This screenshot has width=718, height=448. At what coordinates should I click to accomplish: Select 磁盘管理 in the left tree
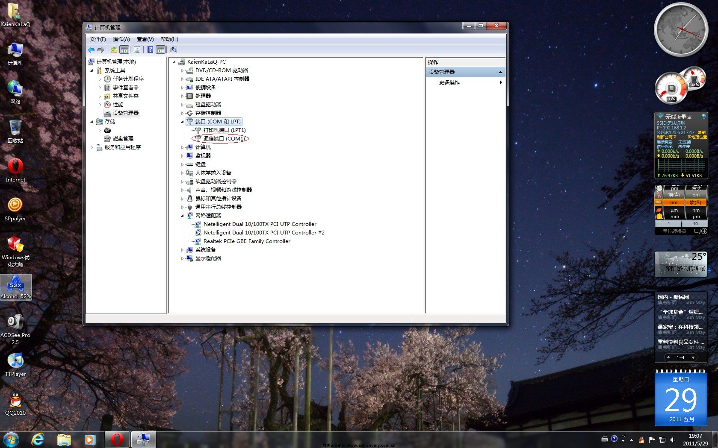pos(123,139)
